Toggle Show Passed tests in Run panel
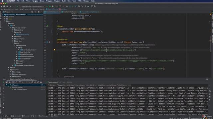213x119 pixels. pos(7,82)
